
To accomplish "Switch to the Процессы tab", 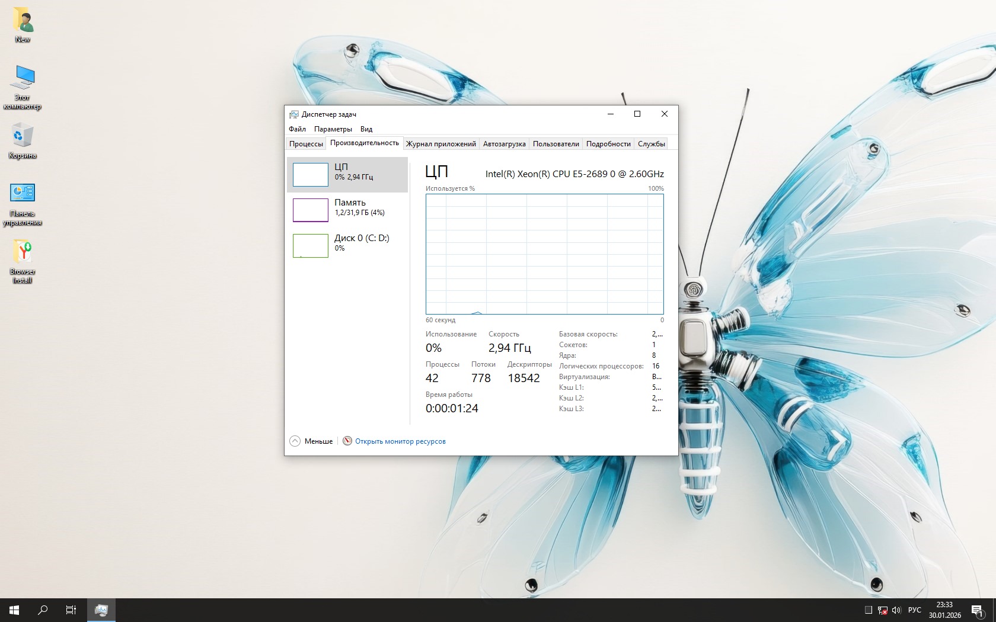I will [x=306, y=144].
